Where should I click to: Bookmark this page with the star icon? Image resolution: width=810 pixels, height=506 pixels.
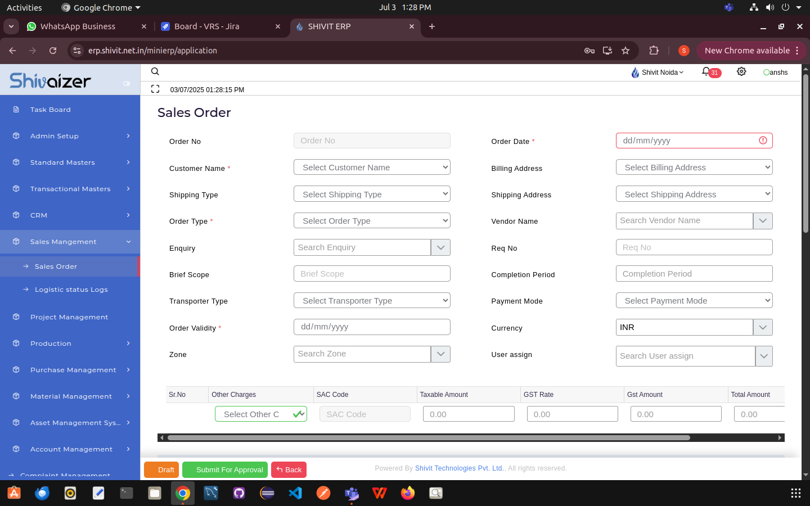pos(625,51)
